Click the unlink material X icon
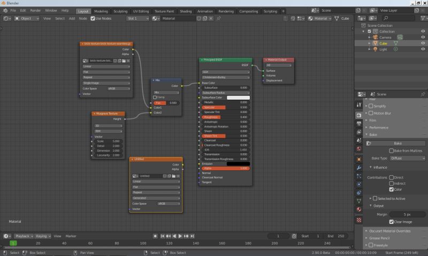 click(211, 19)
